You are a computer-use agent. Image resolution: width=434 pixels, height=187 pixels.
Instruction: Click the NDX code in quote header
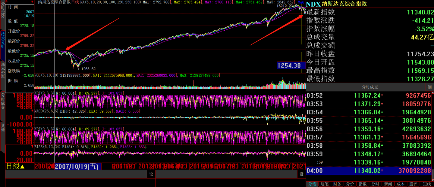(313, 4)
